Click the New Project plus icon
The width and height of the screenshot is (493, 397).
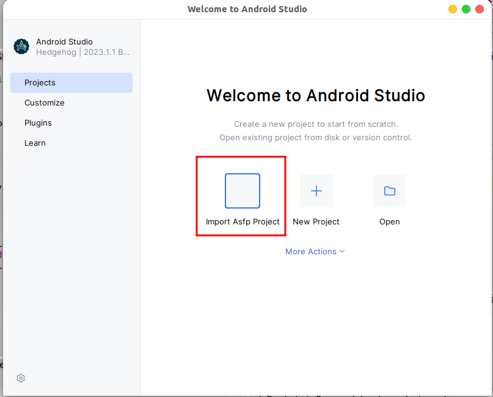coord(316,191)
